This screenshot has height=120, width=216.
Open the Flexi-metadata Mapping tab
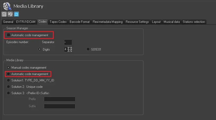tap(108, 22)
